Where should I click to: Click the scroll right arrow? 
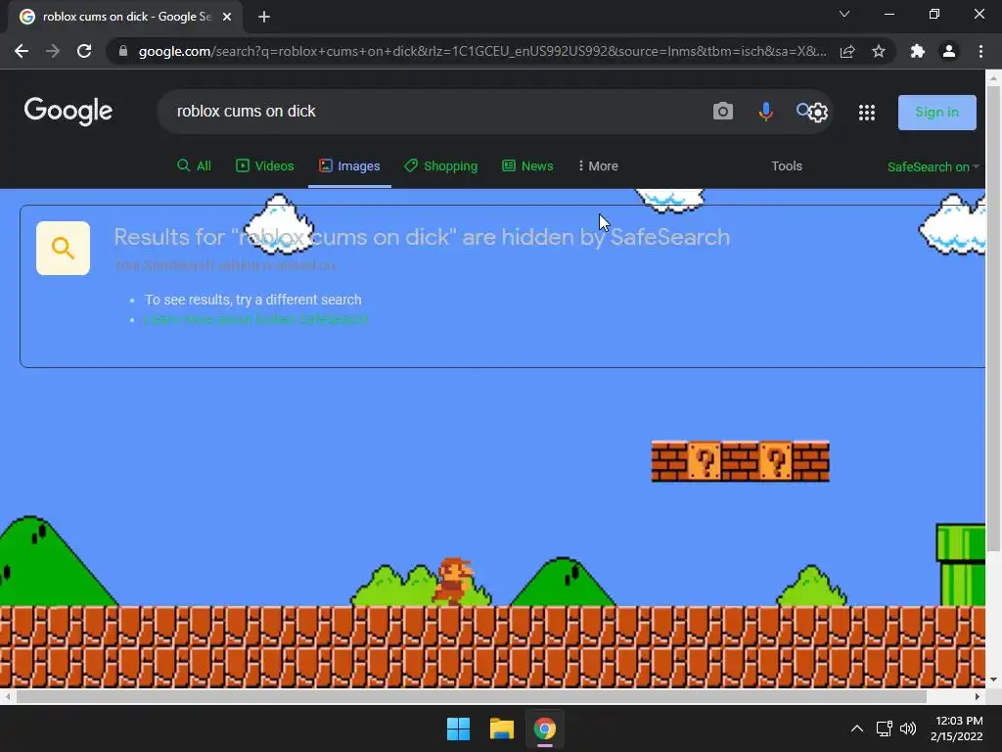click(978, 696)
